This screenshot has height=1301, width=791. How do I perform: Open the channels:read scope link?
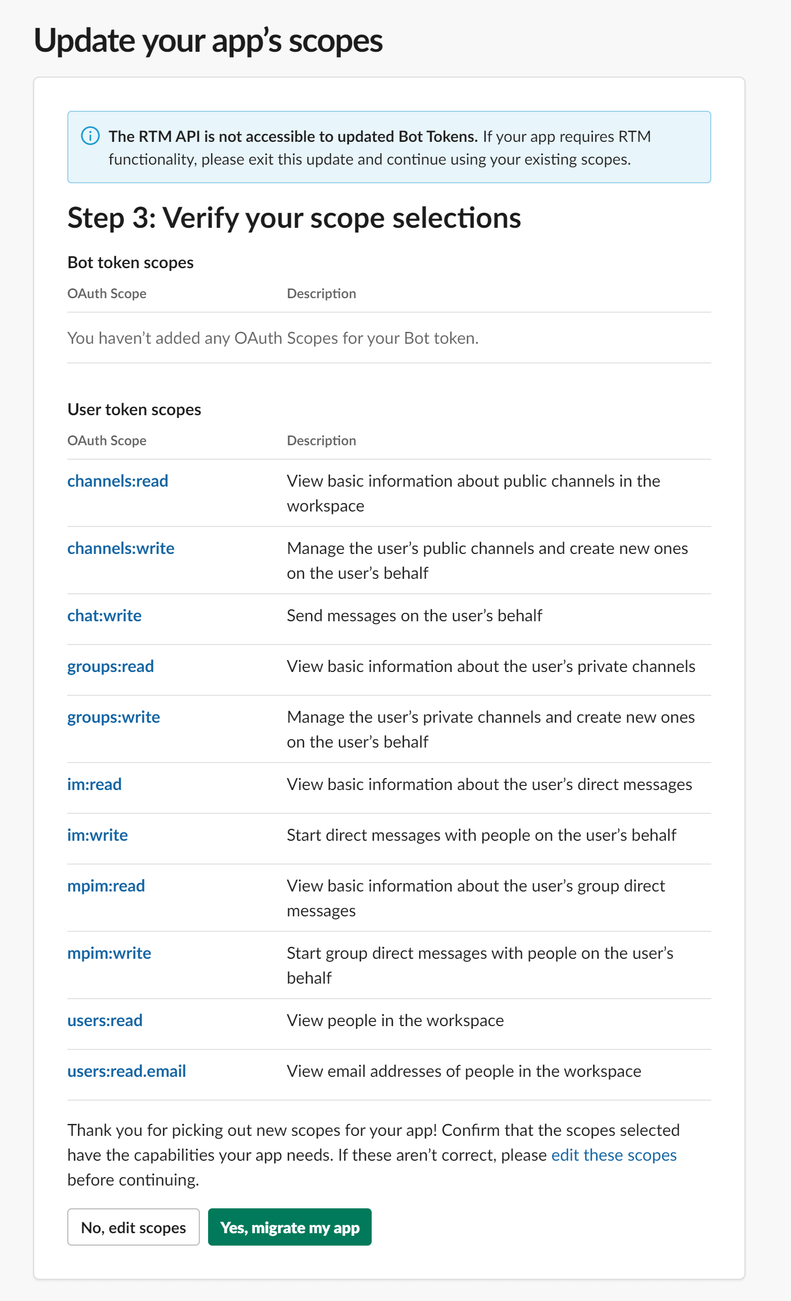tap(117, 480)
